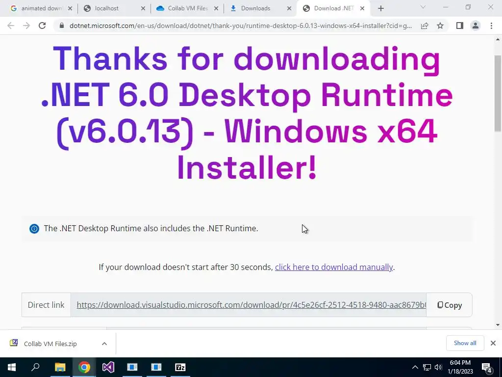
Task: Open the Chrome three-dot menu
Action: pos(491,26)
